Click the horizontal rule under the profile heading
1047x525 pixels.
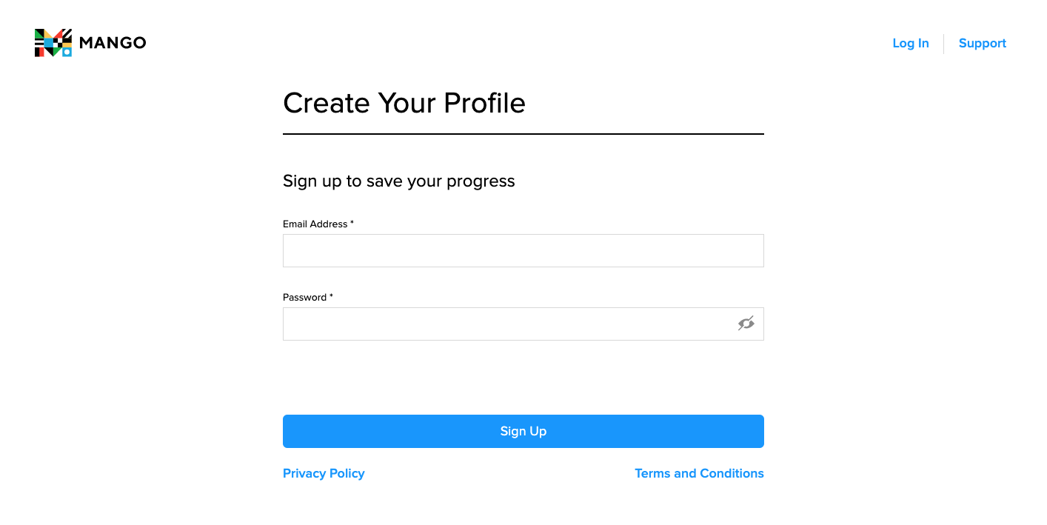point(523,134)
